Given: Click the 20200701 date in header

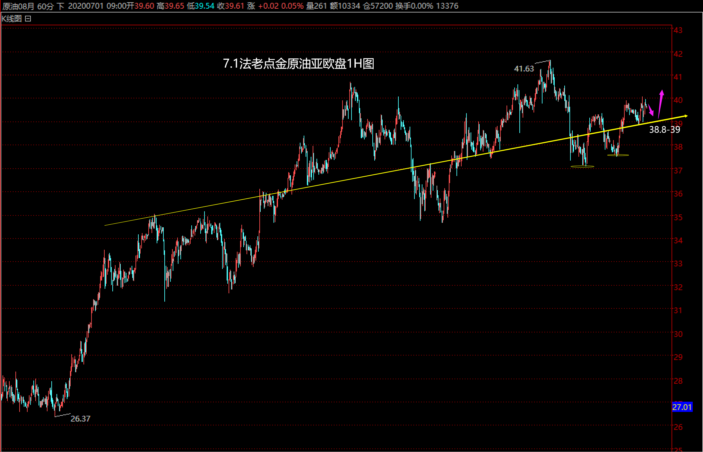Looking at the screenshot, I should (86, 6).
